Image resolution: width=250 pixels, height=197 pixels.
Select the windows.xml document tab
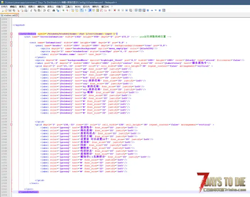coord(9,15)
